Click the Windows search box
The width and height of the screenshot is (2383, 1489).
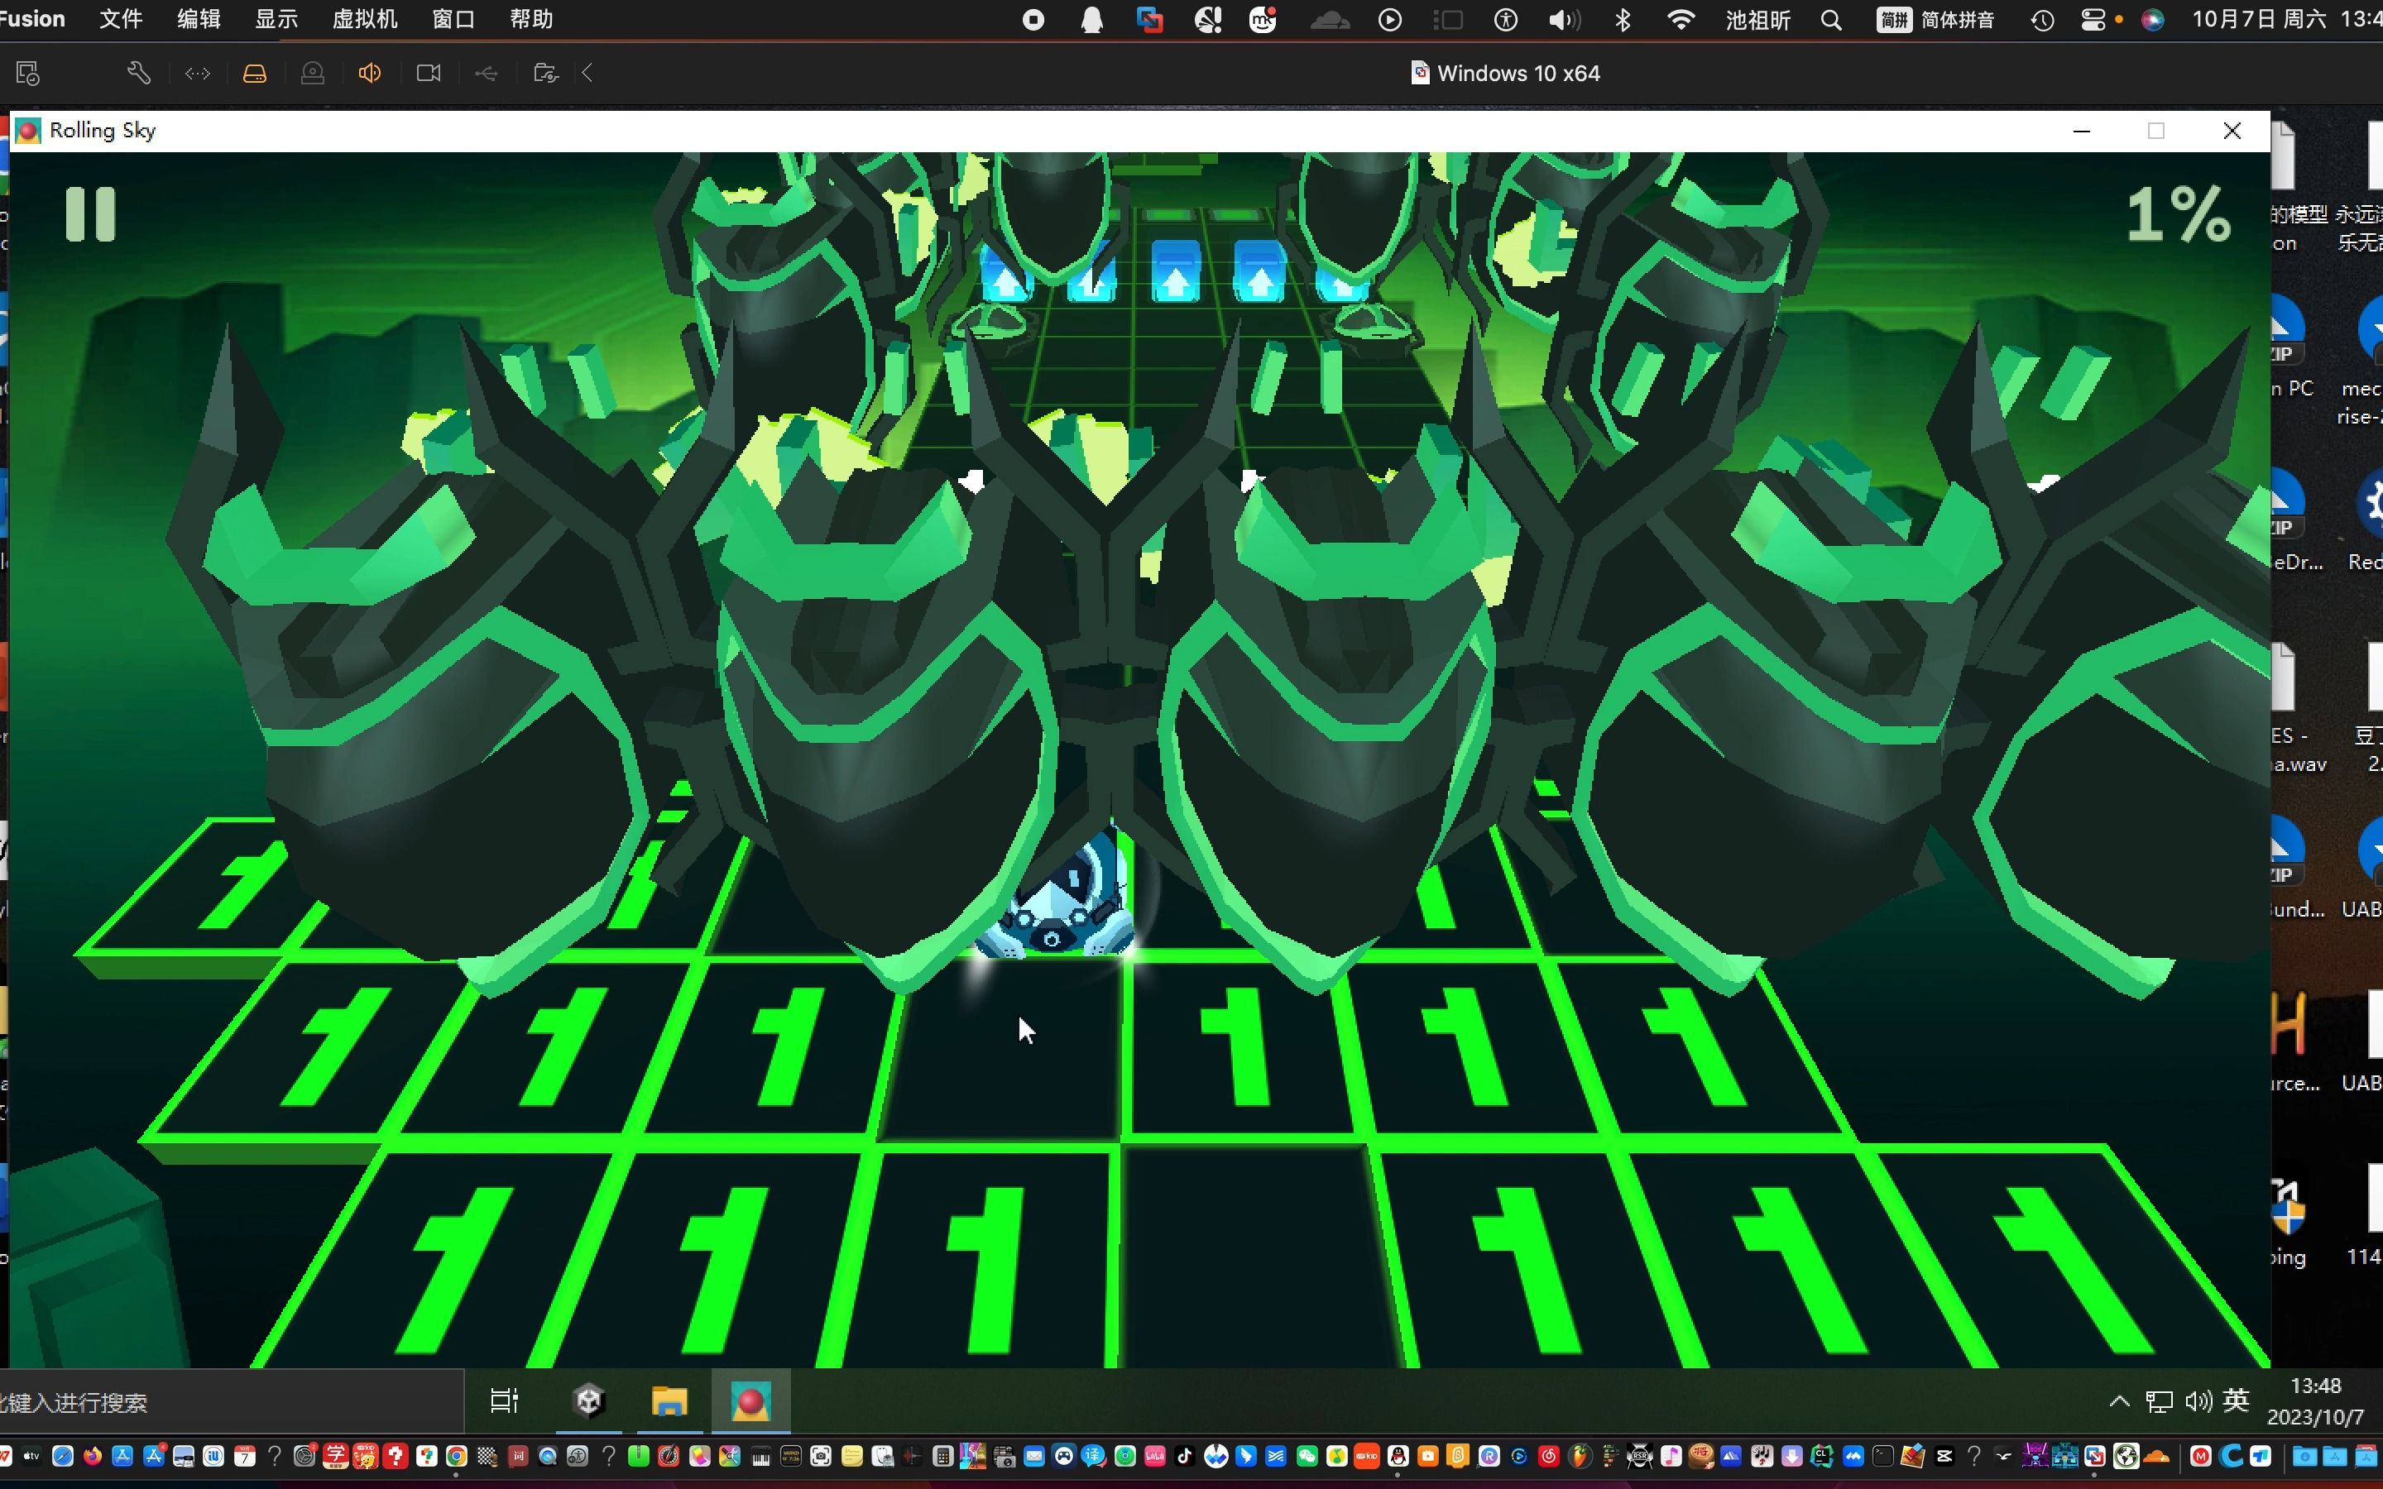(232, 1402)
